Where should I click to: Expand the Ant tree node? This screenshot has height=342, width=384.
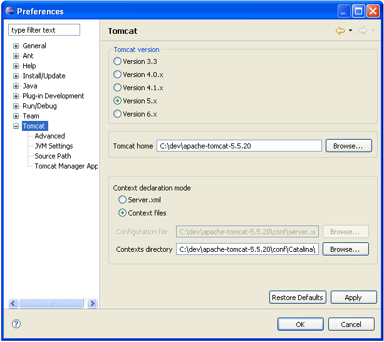coord(16,56)
